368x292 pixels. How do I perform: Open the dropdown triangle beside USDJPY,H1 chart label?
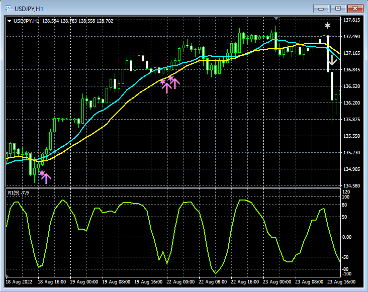[9, 21]
